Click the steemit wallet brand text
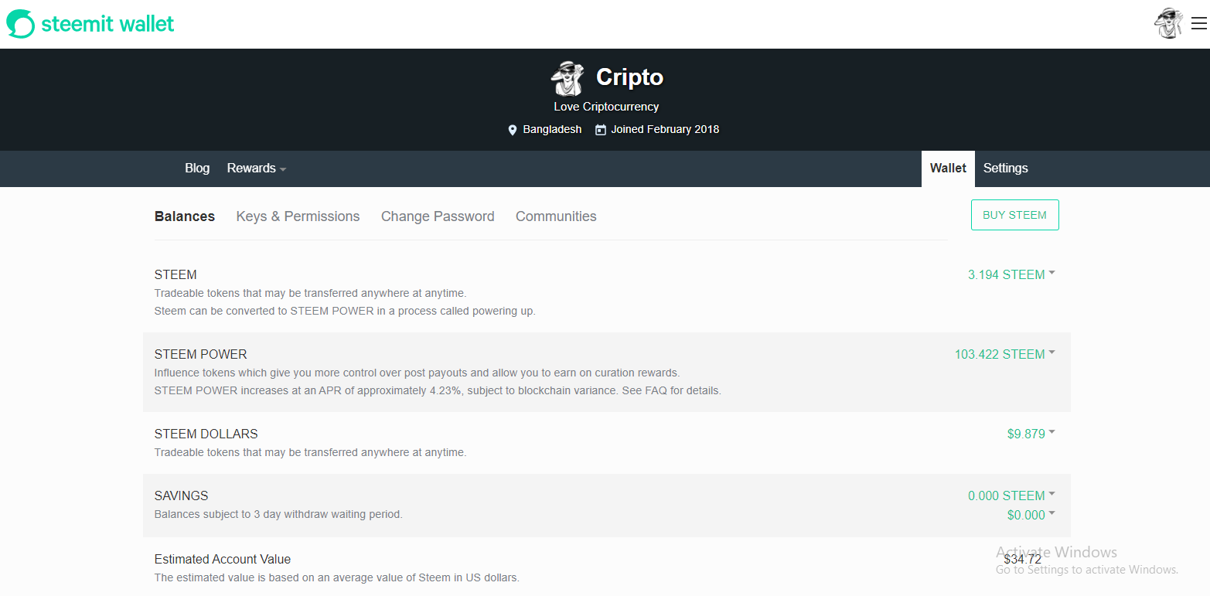The image size is (1210, 596). [107, 24]
